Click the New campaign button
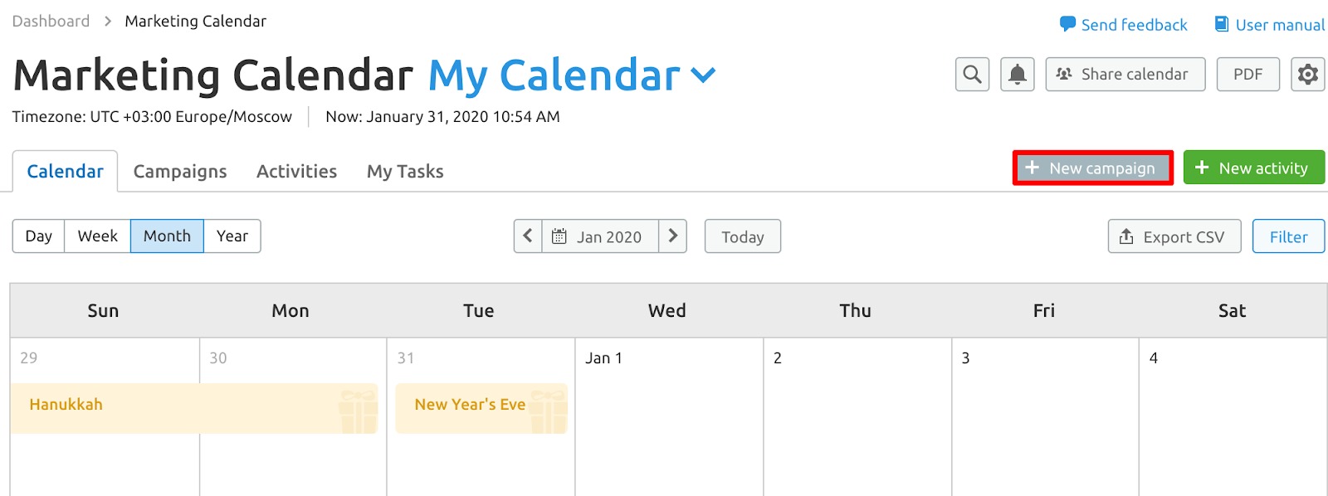Screen dimensions: 1328x496 pos(1092,168)
